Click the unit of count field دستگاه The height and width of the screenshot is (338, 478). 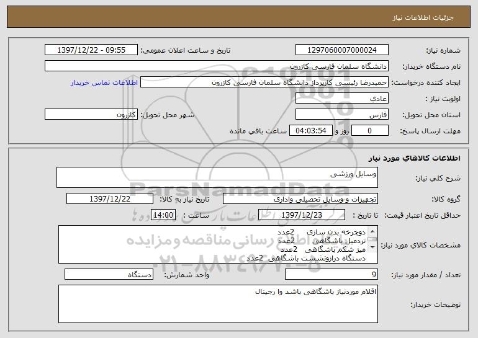(109, 274)
